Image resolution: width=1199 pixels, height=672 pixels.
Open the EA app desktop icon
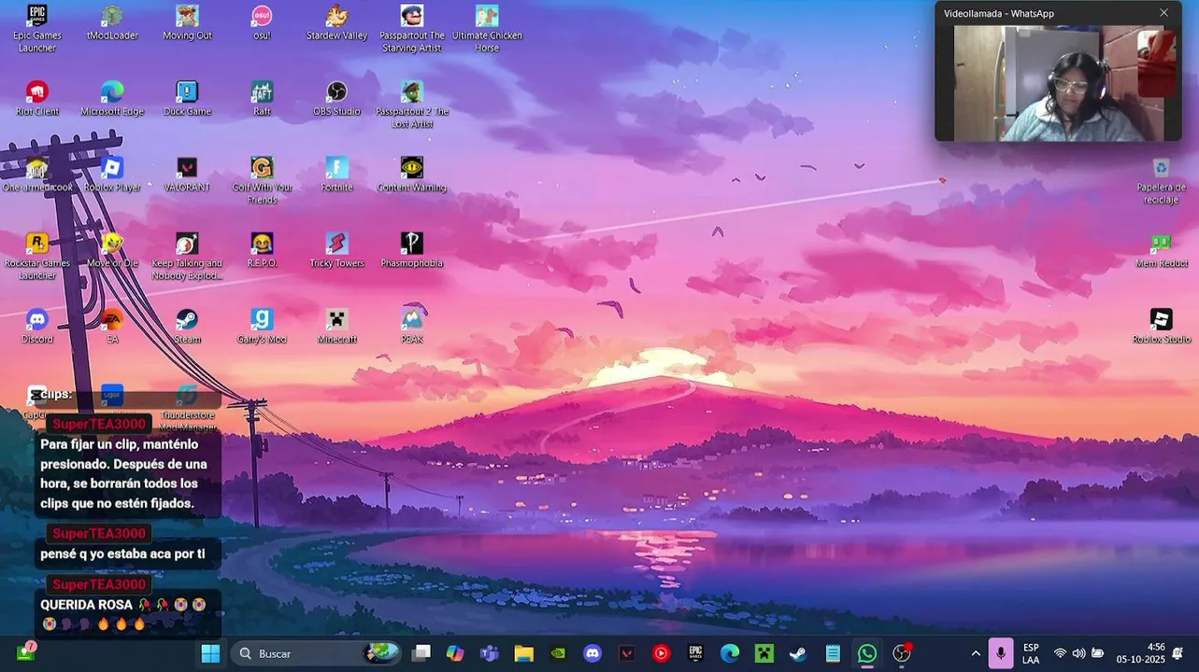click(112, 327)
